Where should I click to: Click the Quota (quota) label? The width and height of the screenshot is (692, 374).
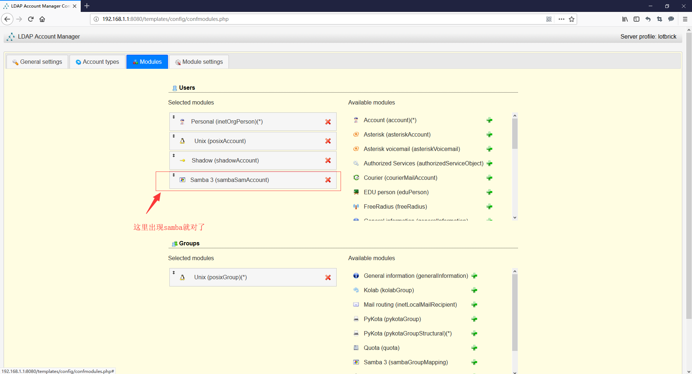click(x=382, y=348)
